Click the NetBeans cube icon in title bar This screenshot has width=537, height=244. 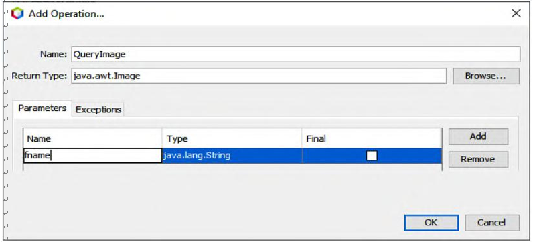tap(17, 14)
